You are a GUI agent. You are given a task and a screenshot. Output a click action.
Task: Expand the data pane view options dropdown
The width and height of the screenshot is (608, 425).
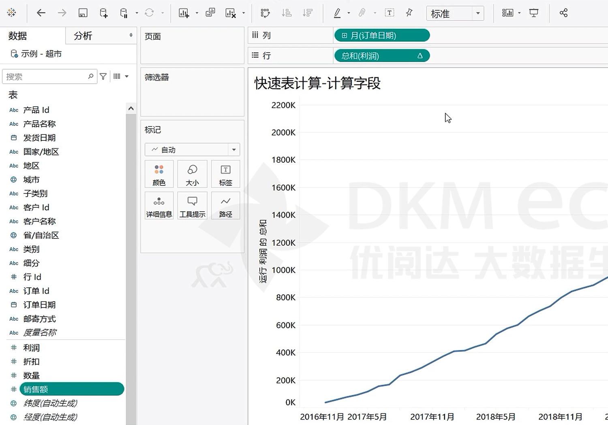[127, 76]
